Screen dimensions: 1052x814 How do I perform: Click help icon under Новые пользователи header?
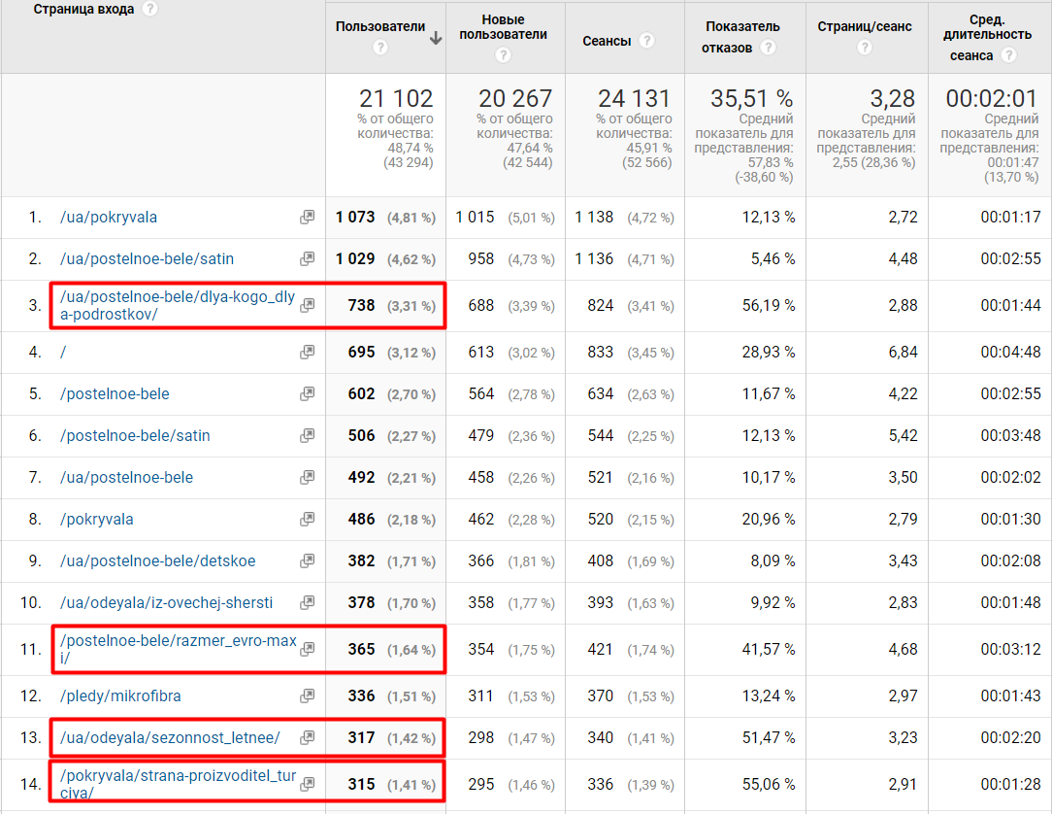click(503, 55)
